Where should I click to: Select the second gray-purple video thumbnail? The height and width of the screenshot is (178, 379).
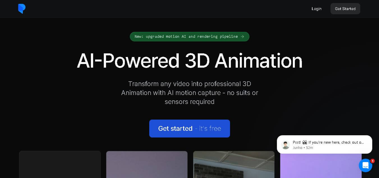[147, 165]
